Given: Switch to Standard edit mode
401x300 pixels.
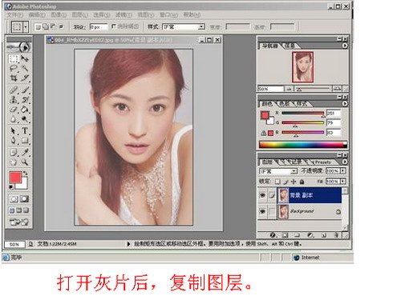Looking at the screenshot, I should (14, 198).
